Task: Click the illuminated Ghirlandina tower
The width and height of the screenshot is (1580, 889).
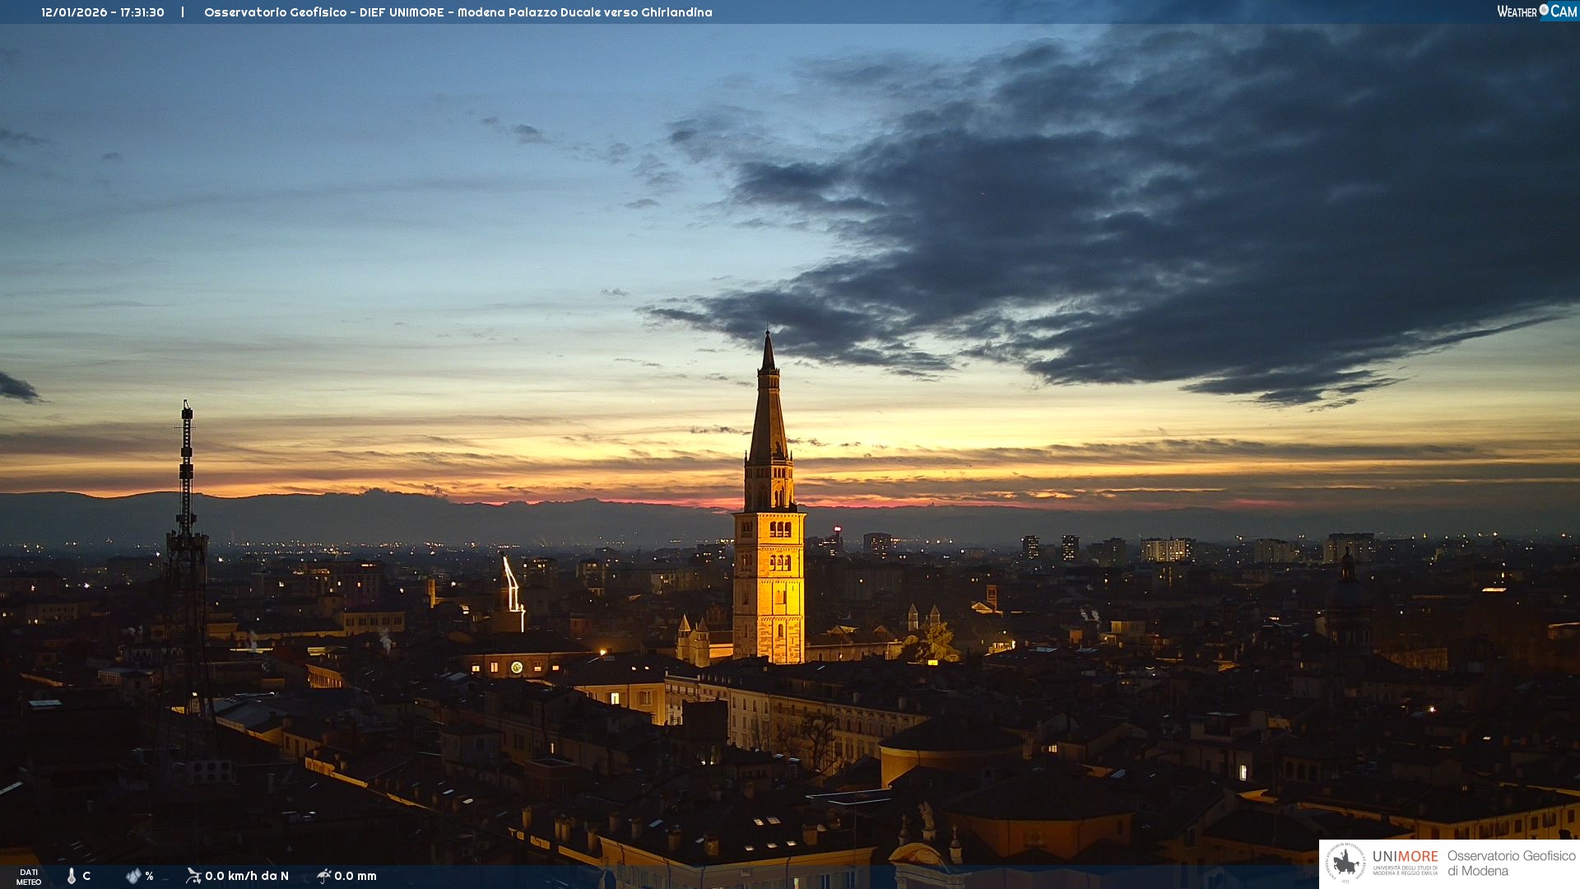Action: 769,568
